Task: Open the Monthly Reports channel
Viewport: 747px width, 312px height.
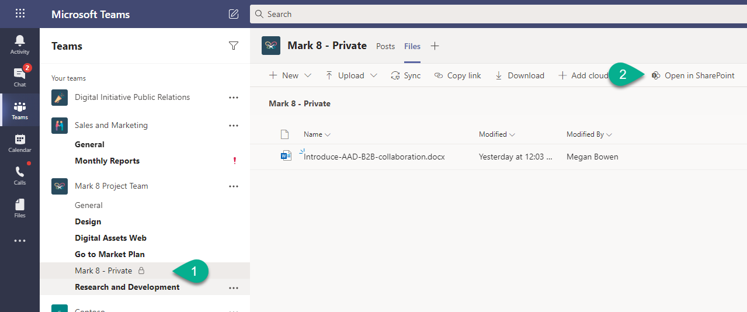Action: (x=107, y=161)
